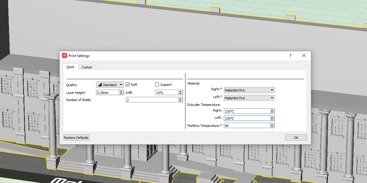Image resolution: width=367 pixels, height=183 pixels.
Task: Decrease Number of Shells using the stepper
Action: (181, 100)
